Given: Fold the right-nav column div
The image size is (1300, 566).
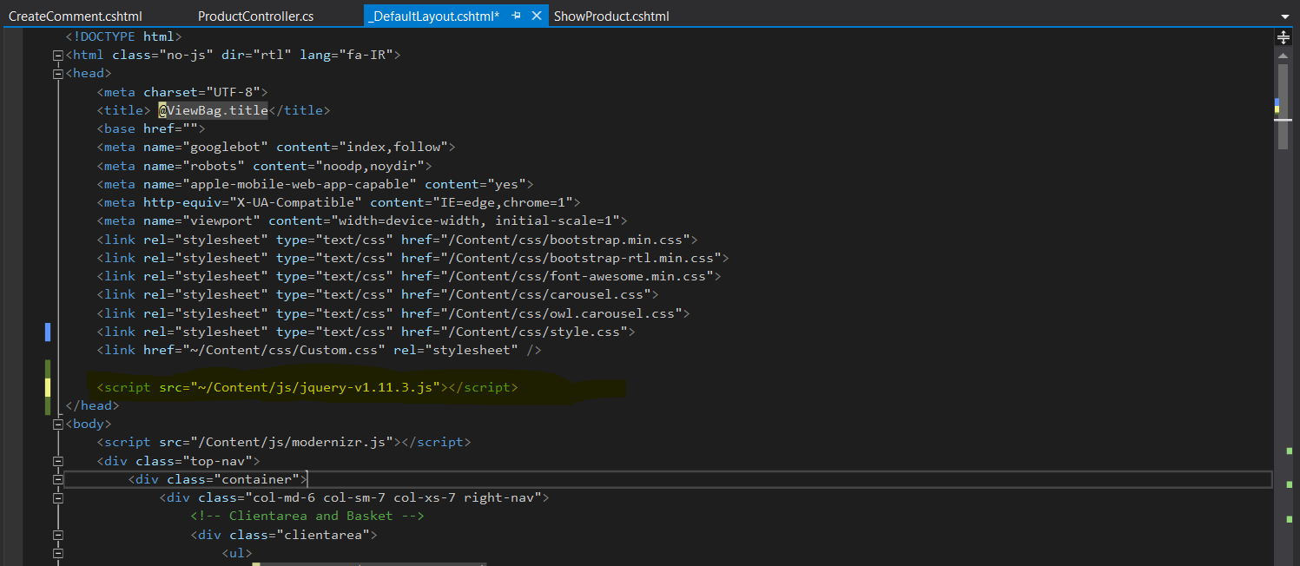Looking at the screenshot, I should (x=58, y=498).
